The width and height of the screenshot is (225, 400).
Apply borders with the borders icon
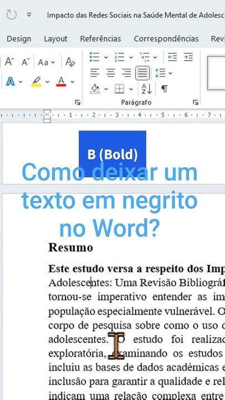[x=119, y=89]
